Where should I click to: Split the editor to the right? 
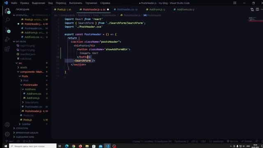(x=257, y=9)
